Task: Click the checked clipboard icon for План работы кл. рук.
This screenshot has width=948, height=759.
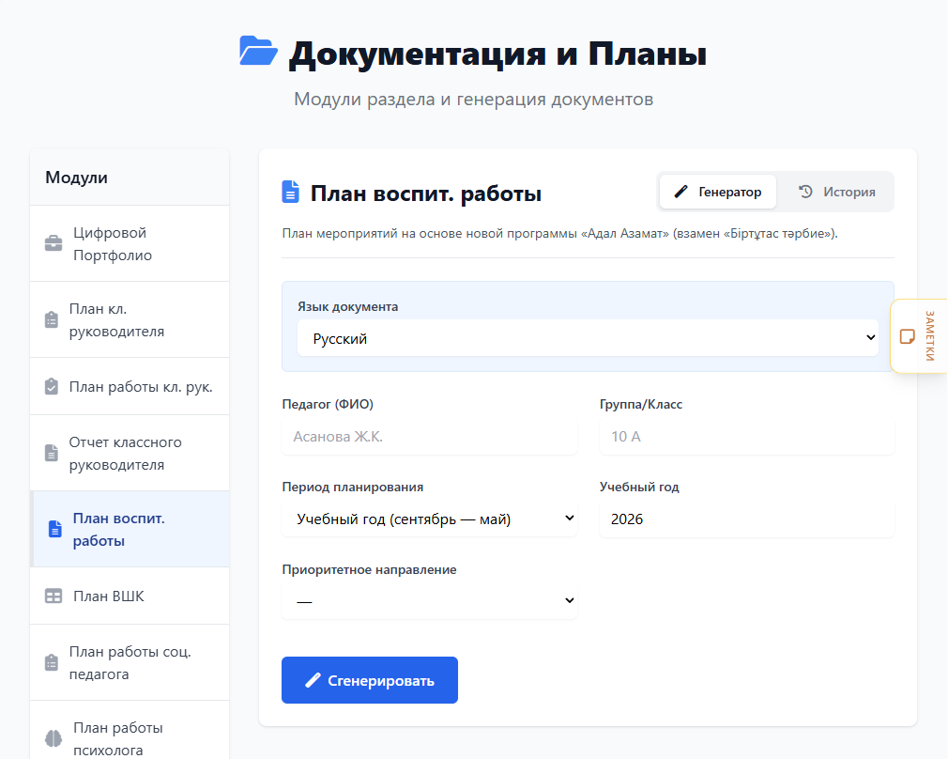Action: 52,387
